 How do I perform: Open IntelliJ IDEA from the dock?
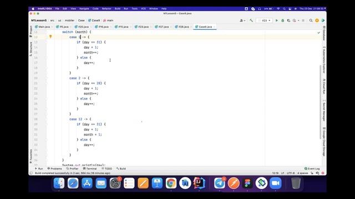point(199,183)
